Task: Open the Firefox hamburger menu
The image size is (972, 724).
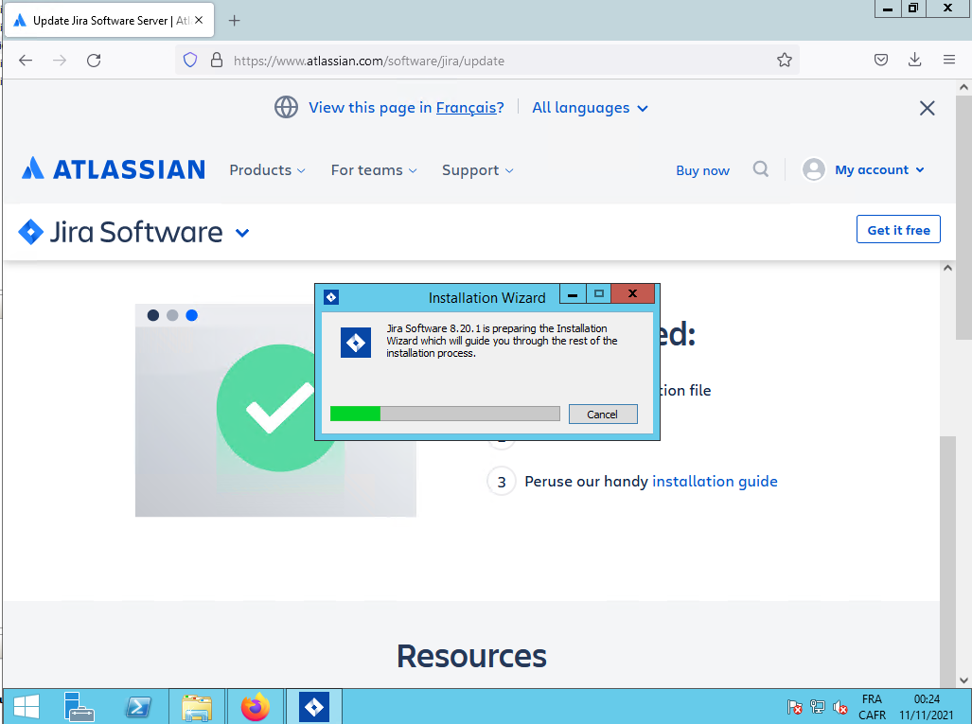Action: [948, 61]
